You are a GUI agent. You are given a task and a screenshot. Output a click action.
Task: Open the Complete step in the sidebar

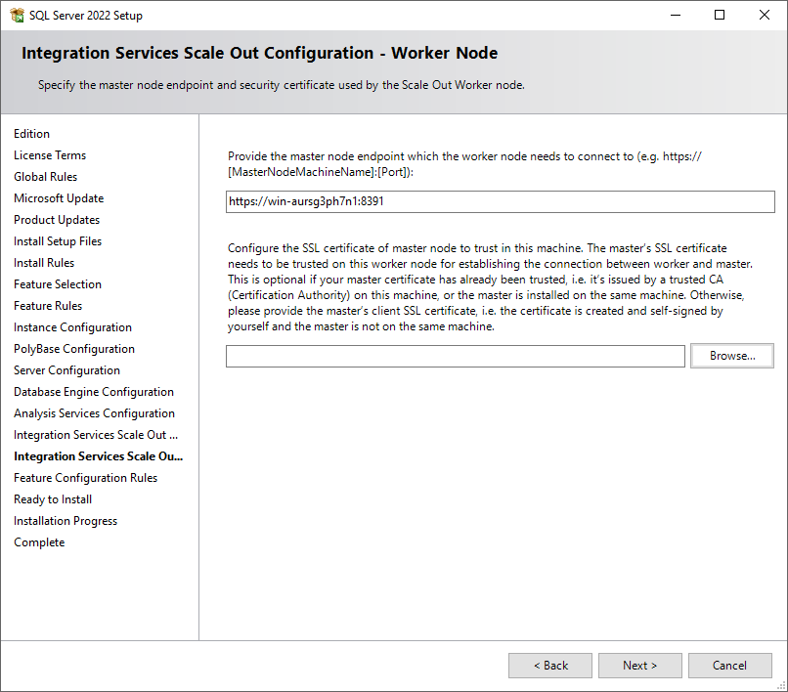(39, 541)
